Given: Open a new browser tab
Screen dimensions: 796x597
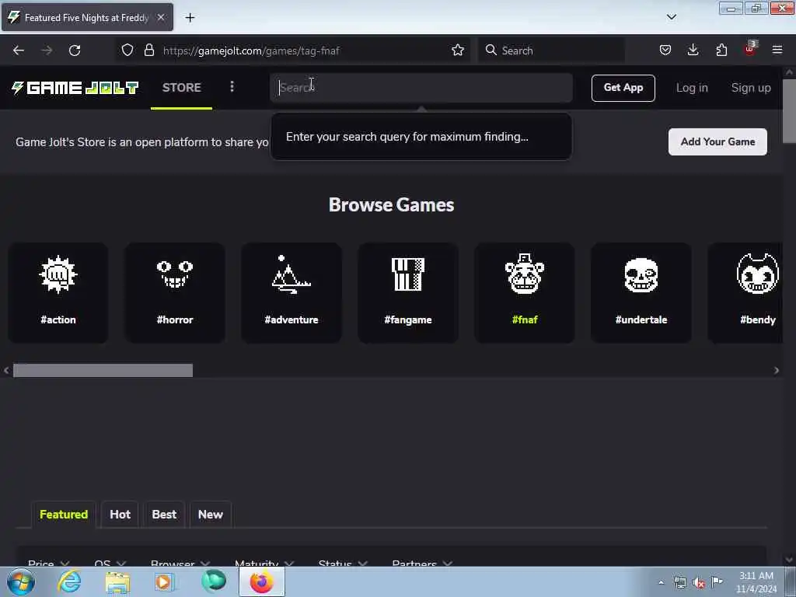Looking at the screenshot, I should tap(190, 18).
